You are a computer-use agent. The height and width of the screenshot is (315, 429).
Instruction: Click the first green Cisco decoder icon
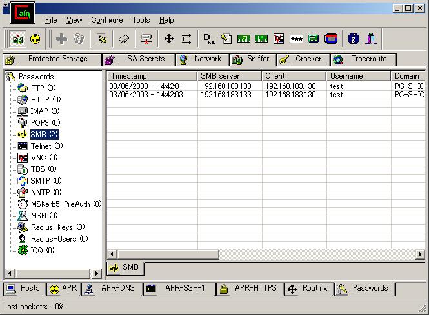click(244, 39)
